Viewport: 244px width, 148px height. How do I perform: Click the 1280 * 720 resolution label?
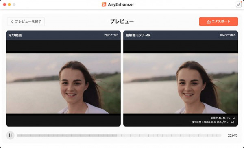pos(111,35)
